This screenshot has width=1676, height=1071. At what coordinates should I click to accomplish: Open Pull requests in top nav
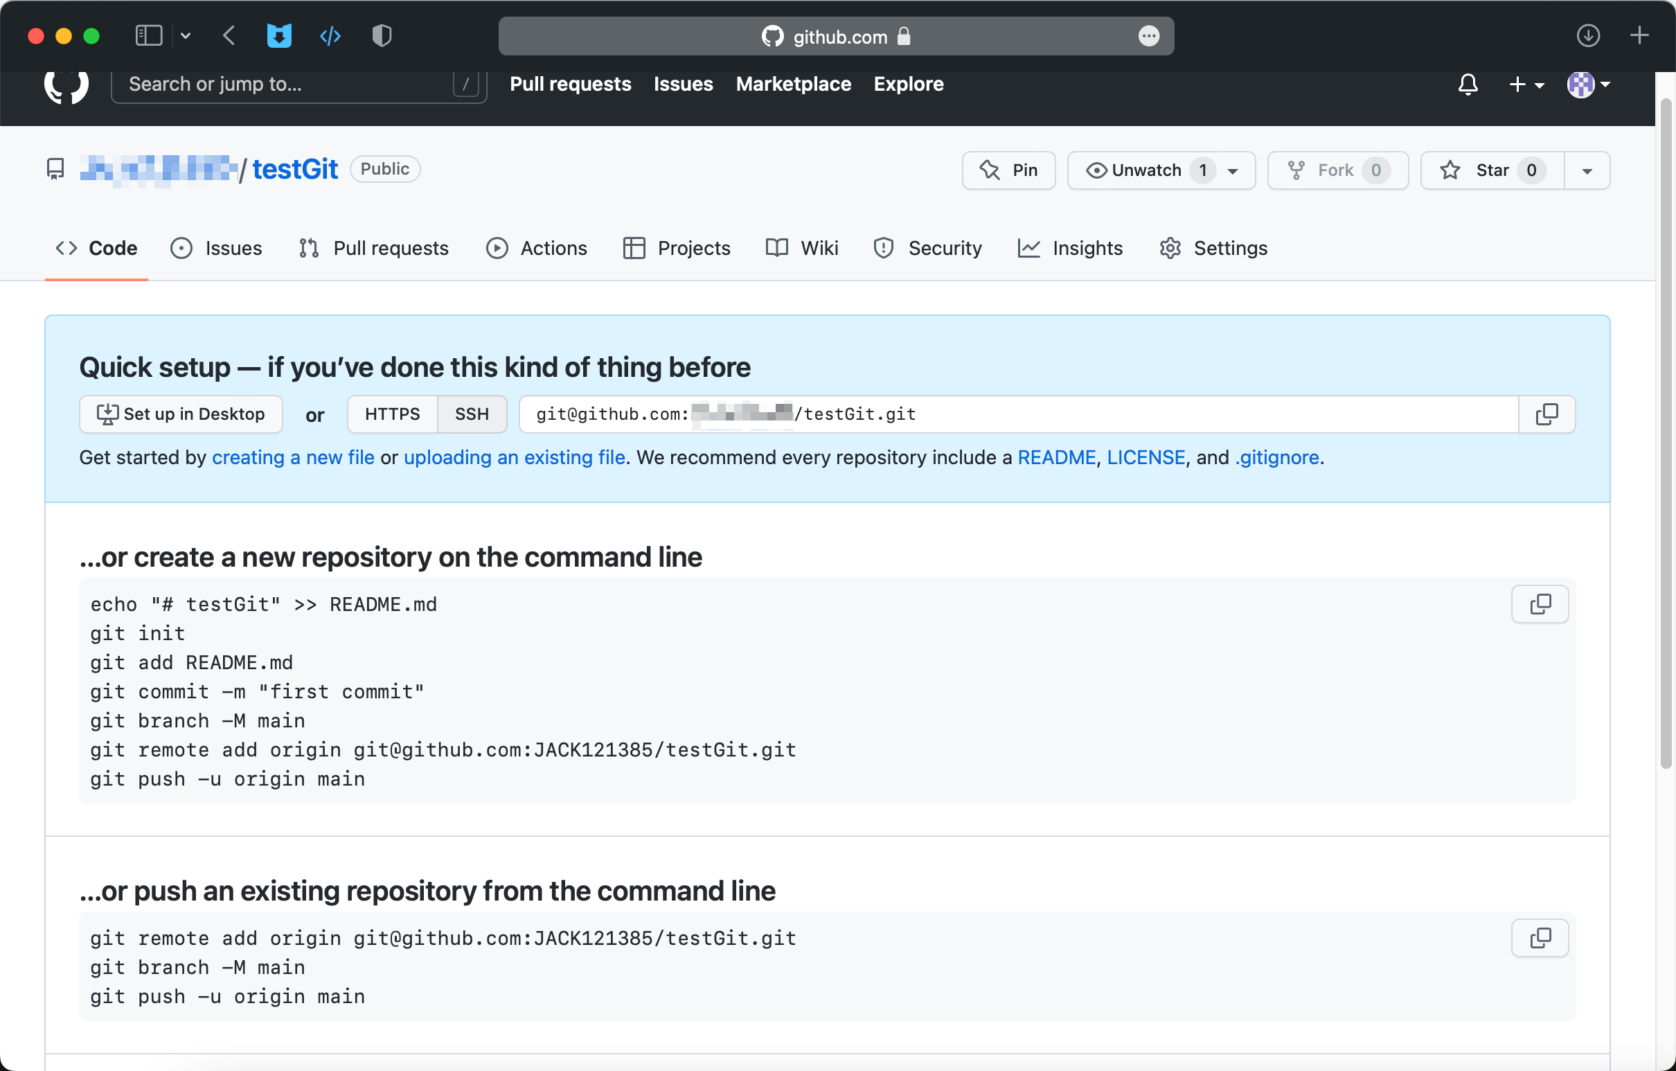click(570, 85)
